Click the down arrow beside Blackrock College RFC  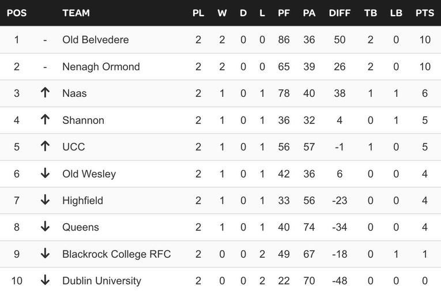(45, 254)
